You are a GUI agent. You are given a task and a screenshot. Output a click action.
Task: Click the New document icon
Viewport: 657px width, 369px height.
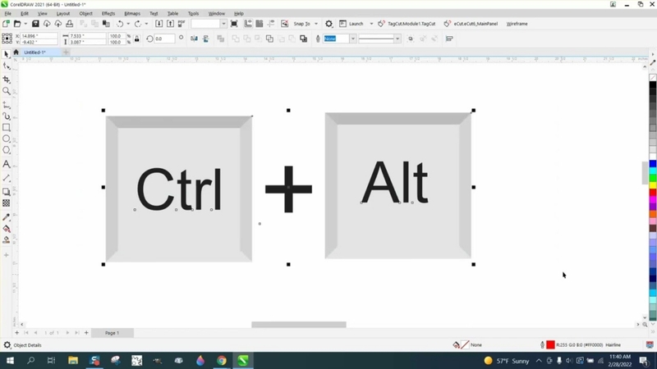pyautogui.click(x=7, y=24)
